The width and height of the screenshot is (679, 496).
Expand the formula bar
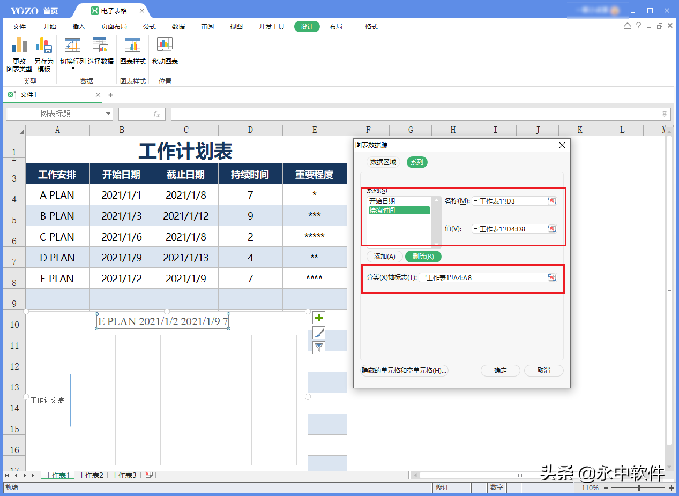(x=665, y=114)
